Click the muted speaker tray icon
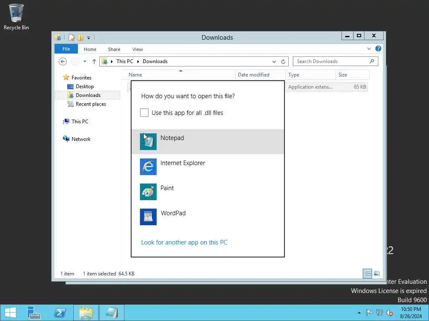The height and width of the screenshot is (321, 429). click(x=390, y=313)
